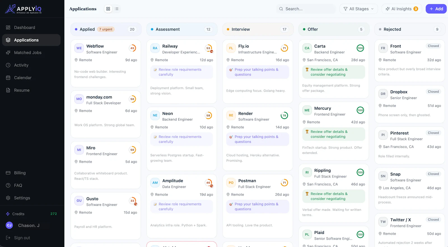
Task: Click Render RE company avatar
Action: (231, 115)
